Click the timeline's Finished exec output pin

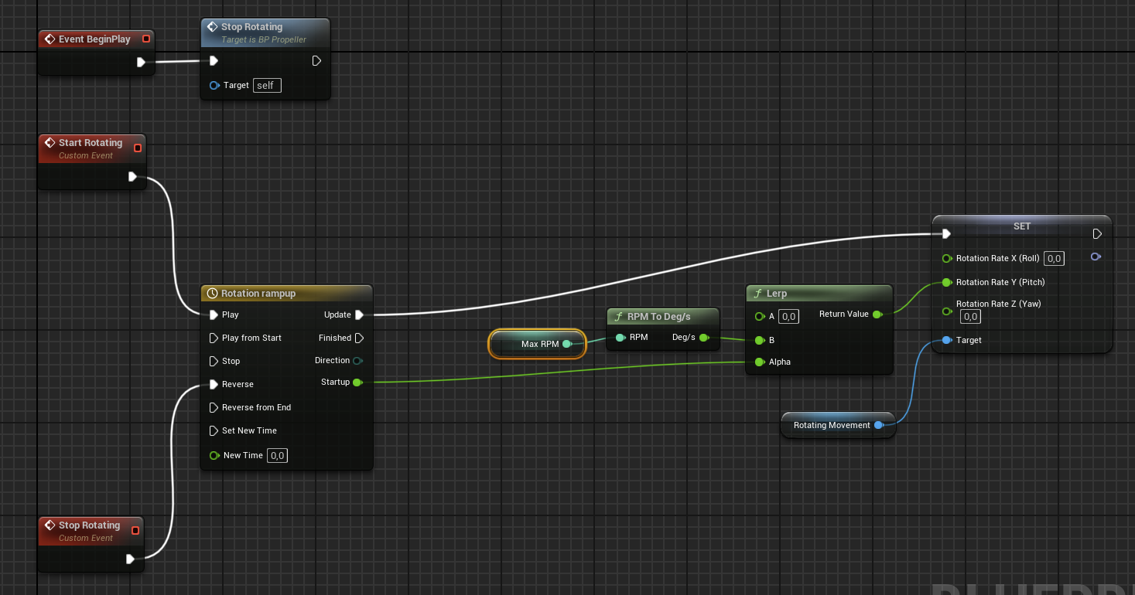click(x=359, y=338)
